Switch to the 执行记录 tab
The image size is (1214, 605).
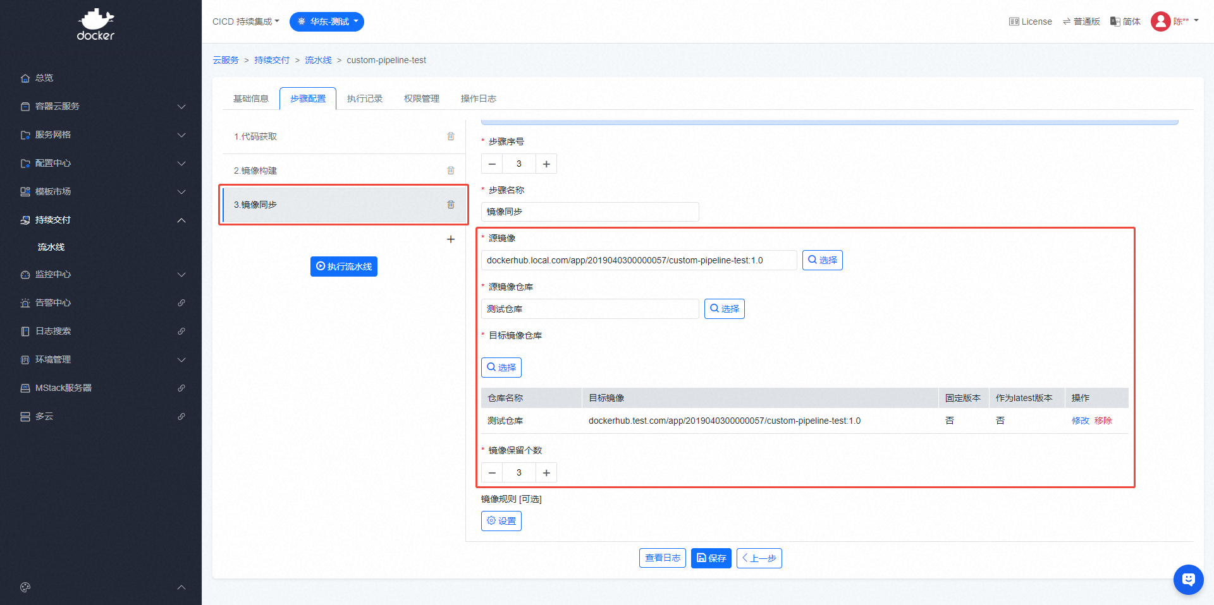point(365,99)
